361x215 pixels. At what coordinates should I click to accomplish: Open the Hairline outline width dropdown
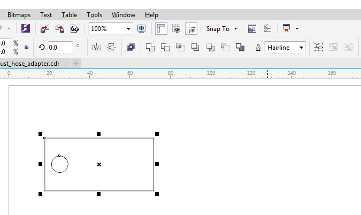coord(302,48)
